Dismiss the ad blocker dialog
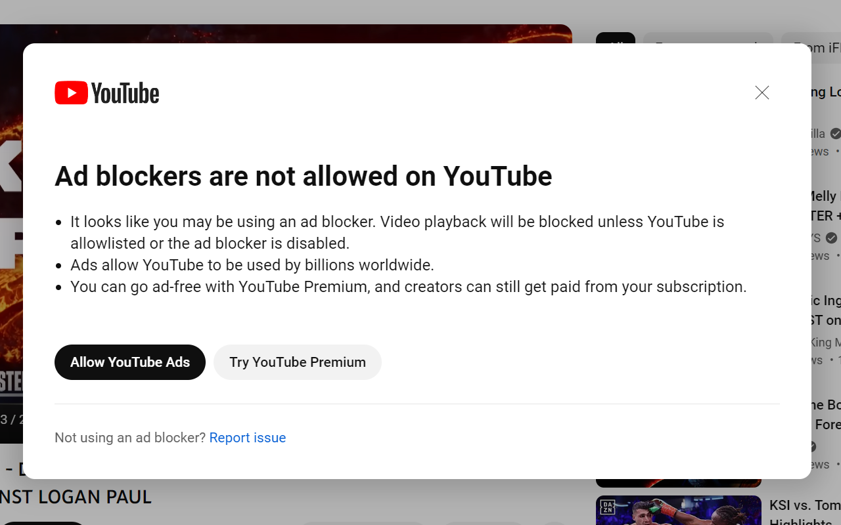Image resolution: width=841 pixels, height=525 pixels. tap(761, 93)
